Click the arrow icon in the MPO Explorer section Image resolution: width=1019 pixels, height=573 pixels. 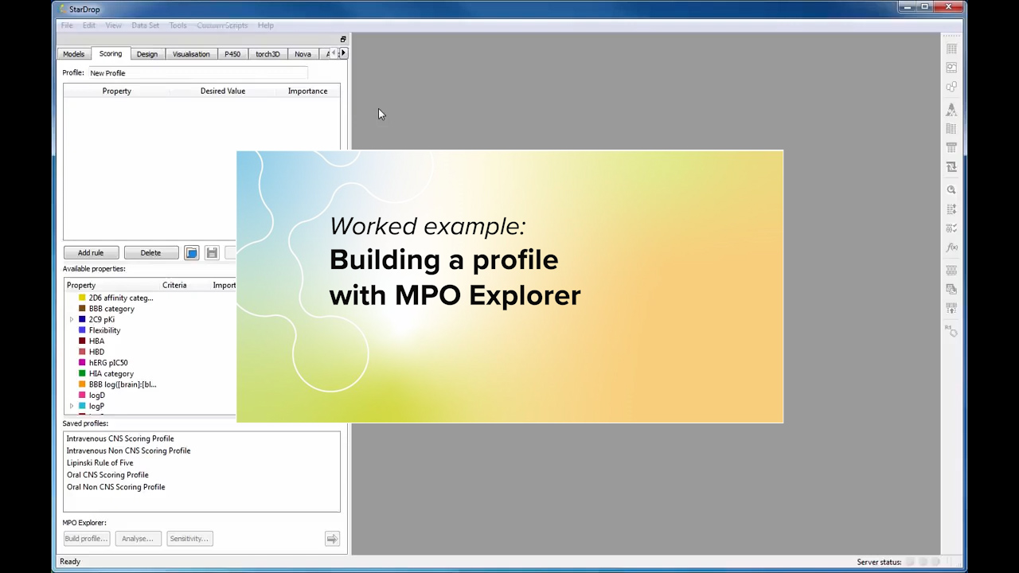pyautogui.click(x=332, y=539)
